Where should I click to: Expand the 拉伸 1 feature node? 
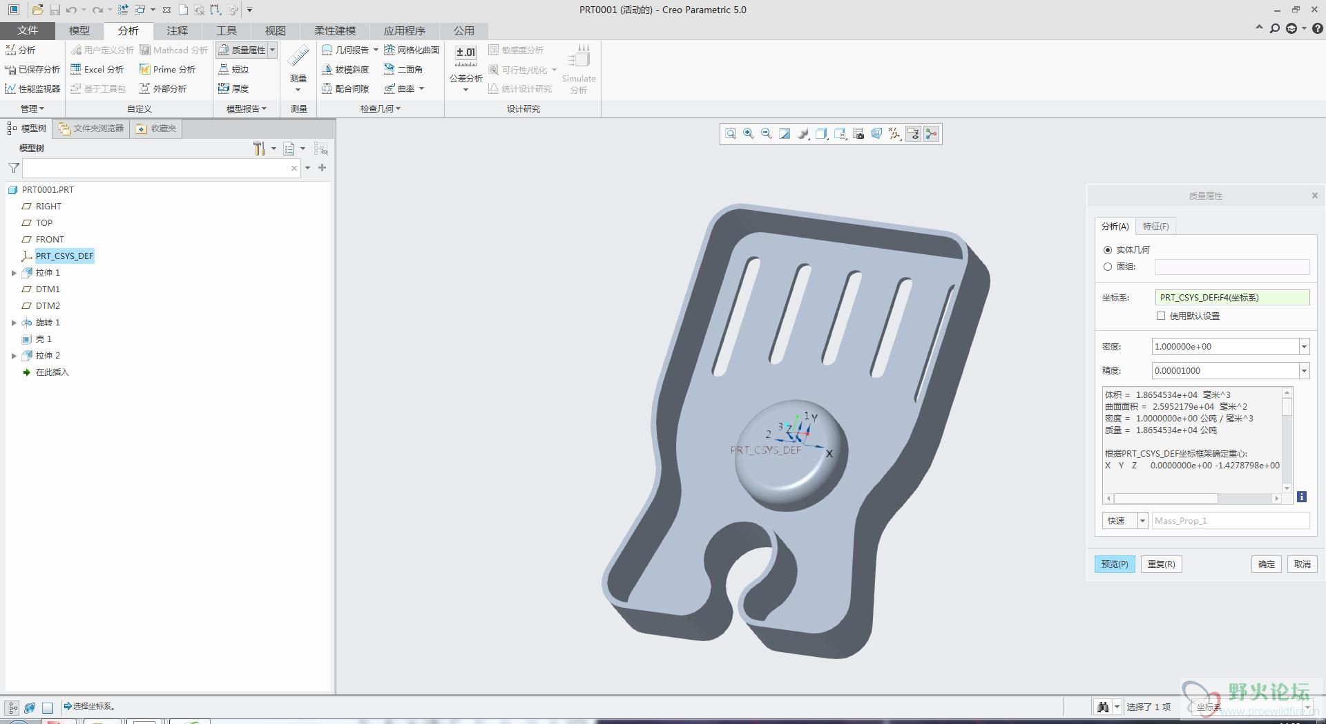pyautogui.click(x=14, y=273)
